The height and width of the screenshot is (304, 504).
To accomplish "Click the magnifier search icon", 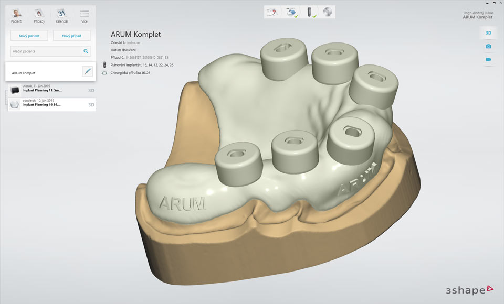I will pos(86,51).
